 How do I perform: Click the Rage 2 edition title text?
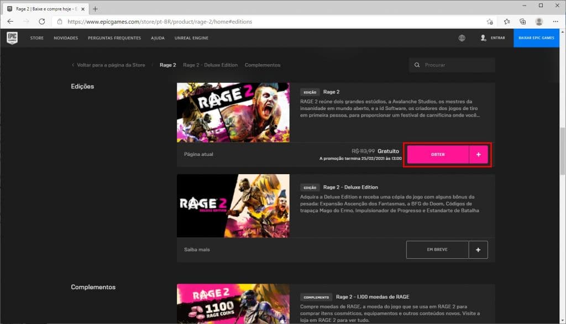pos(332,92)
